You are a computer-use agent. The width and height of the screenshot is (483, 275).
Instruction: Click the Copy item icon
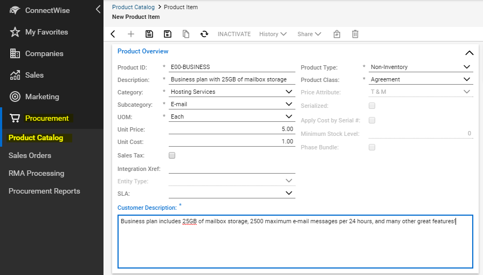[186, 34]
